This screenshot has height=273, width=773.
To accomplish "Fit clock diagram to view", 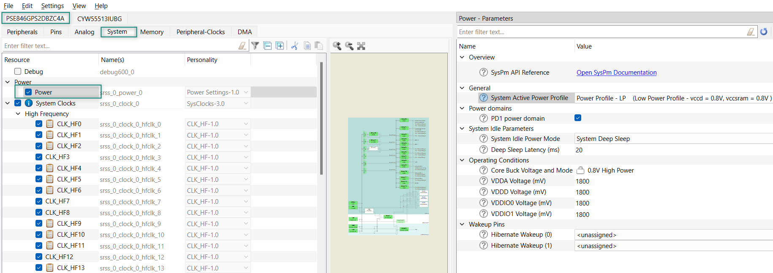I will (361, 46).
